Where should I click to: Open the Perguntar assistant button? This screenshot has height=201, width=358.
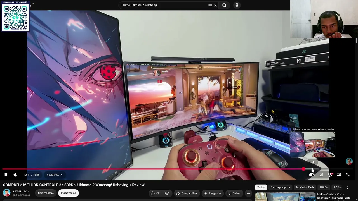(x=212, y=193)
